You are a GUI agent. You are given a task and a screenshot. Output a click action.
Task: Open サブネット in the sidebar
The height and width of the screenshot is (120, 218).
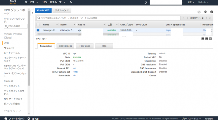coord(10,48)
